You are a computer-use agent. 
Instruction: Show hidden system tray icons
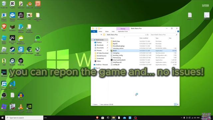pyautogui.click(x=181, y=118)
